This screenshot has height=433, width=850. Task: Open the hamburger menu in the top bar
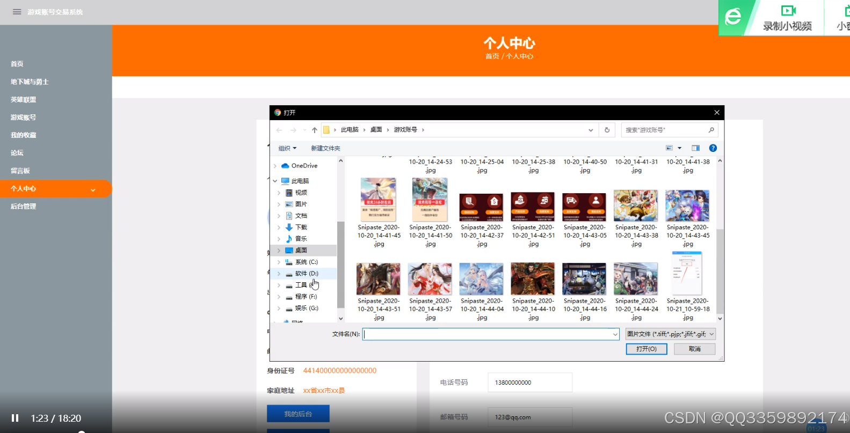[x=17, y=12]
